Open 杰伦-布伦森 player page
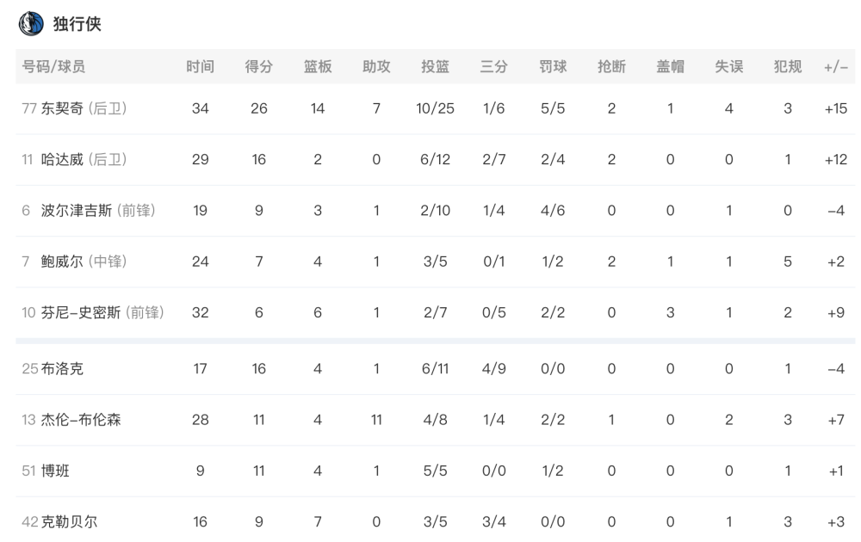The image size is (861, 542). tap(81, 420)
